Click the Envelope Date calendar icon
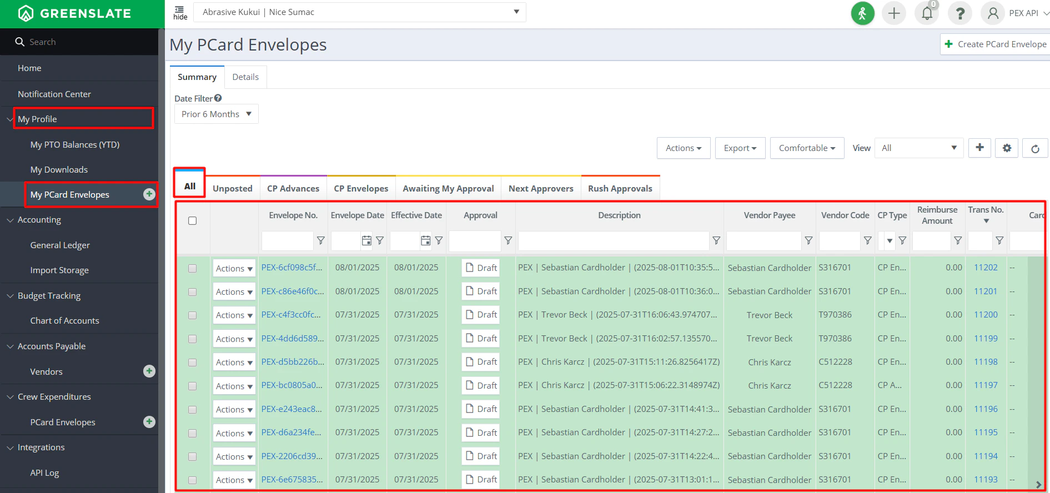This screenshot has height=493, width=1050. (366, 240)
